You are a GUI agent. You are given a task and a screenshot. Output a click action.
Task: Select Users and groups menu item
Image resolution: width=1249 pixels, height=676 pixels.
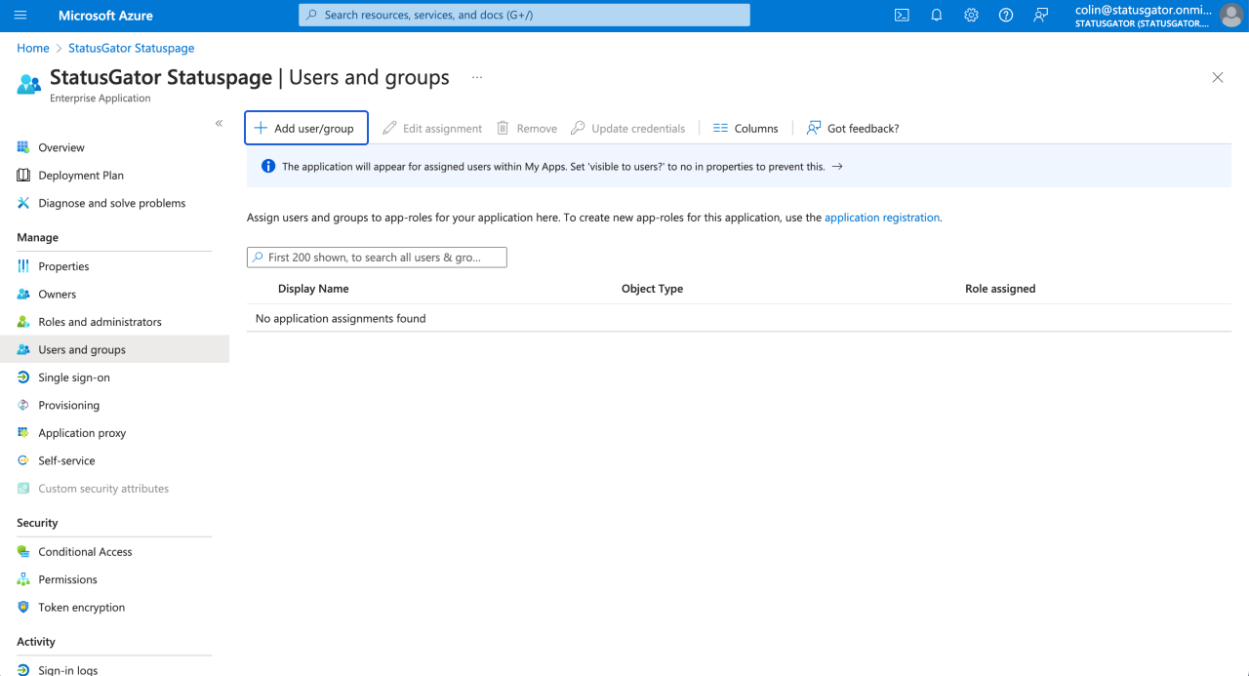click(114, 349)
